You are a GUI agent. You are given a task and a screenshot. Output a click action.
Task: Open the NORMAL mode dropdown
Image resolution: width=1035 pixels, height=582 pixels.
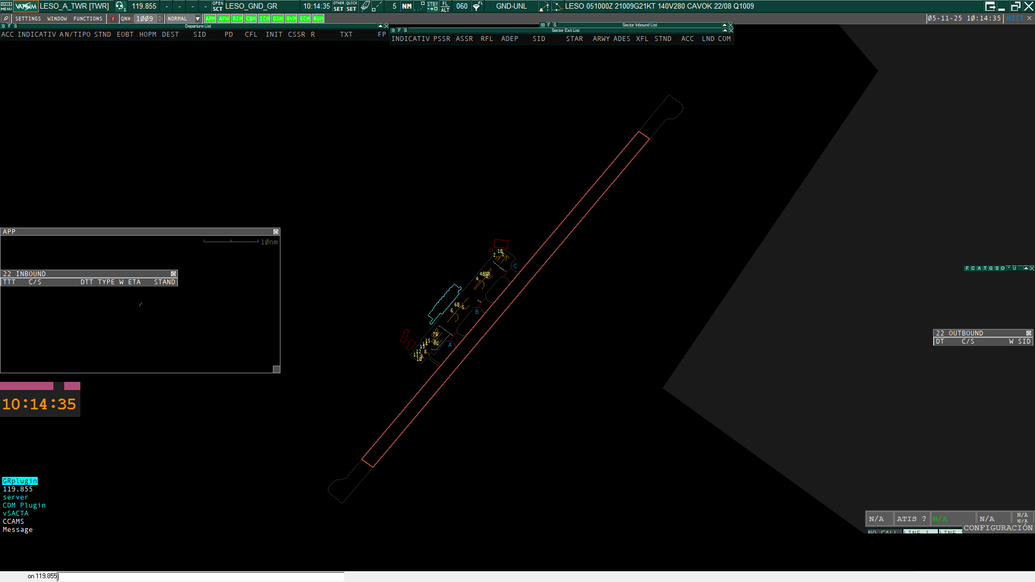point(197,19)
